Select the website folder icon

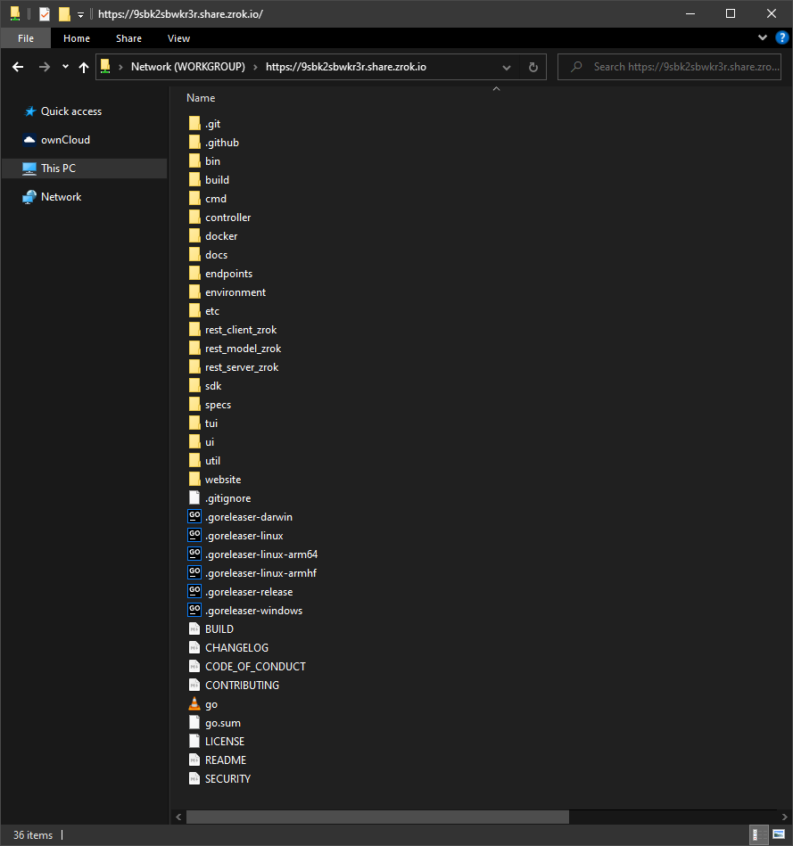coord(194,479)
